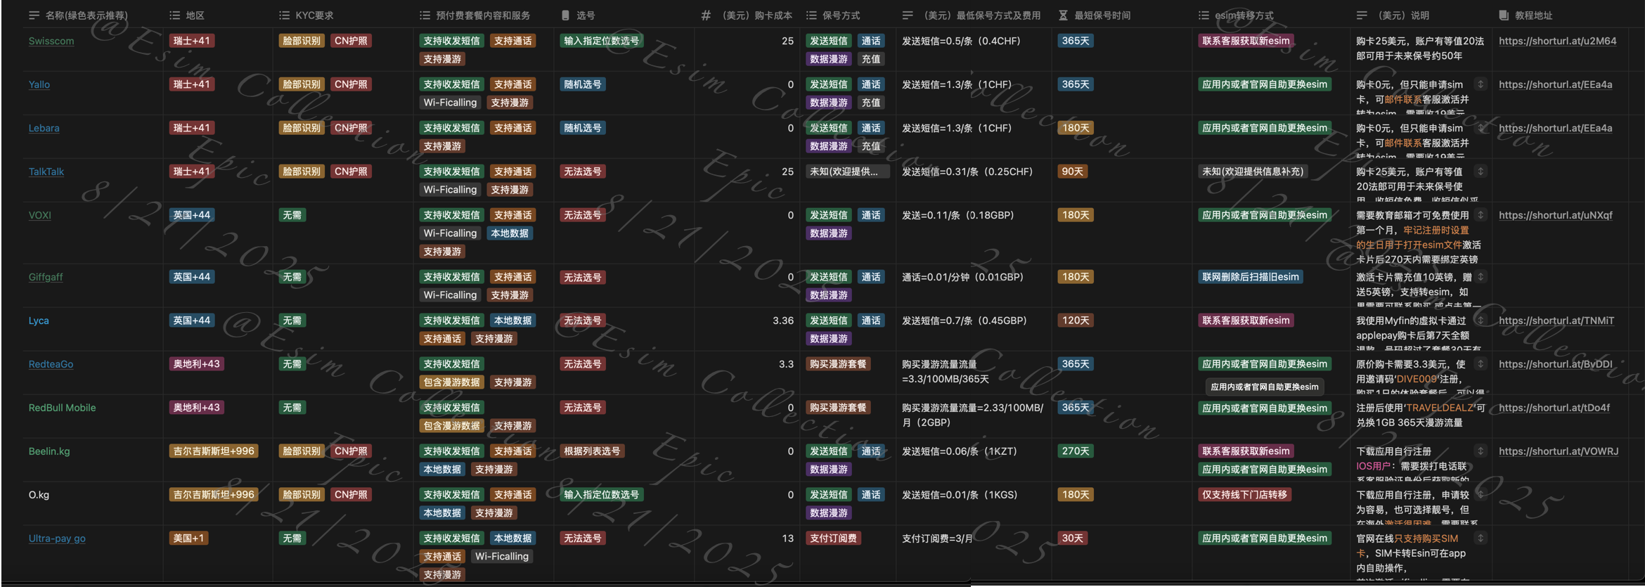Open the TalkTalk entry
Viewport: 1645px width, 587px height.
pyautogui.click(x=46, y=172)
